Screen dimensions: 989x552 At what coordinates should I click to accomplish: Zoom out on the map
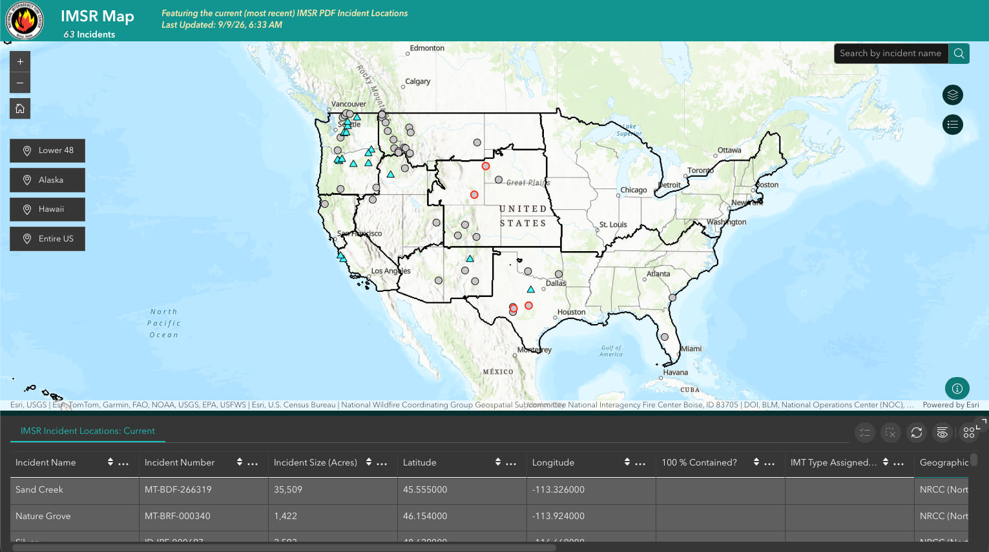click(20, 83)
